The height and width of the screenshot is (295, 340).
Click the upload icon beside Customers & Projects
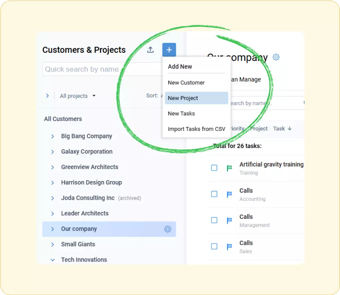(x=150, y=49)
